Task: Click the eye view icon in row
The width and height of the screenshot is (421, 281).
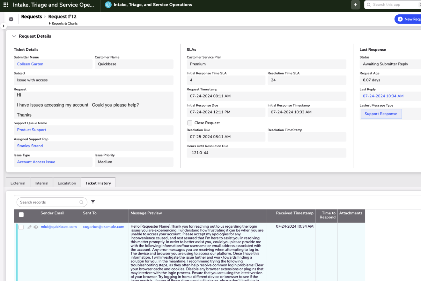Action: pos(36,227)
